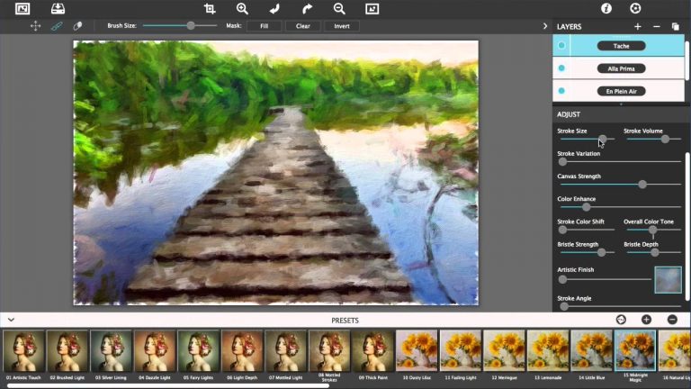The height and width of the screenshot is (389, 691).
Task: Collapse the right panel arrow
Action: [545, 26]
